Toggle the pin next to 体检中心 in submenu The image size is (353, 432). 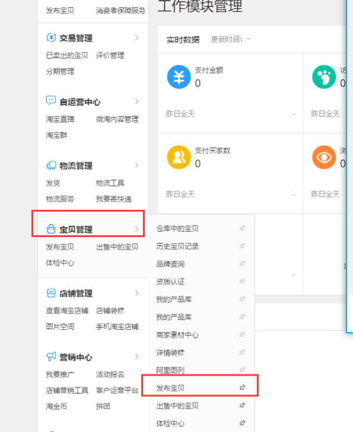(242, 423)
